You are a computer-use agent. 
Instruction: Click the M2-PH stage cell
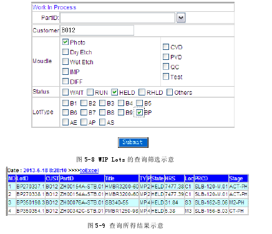[238, 202]
